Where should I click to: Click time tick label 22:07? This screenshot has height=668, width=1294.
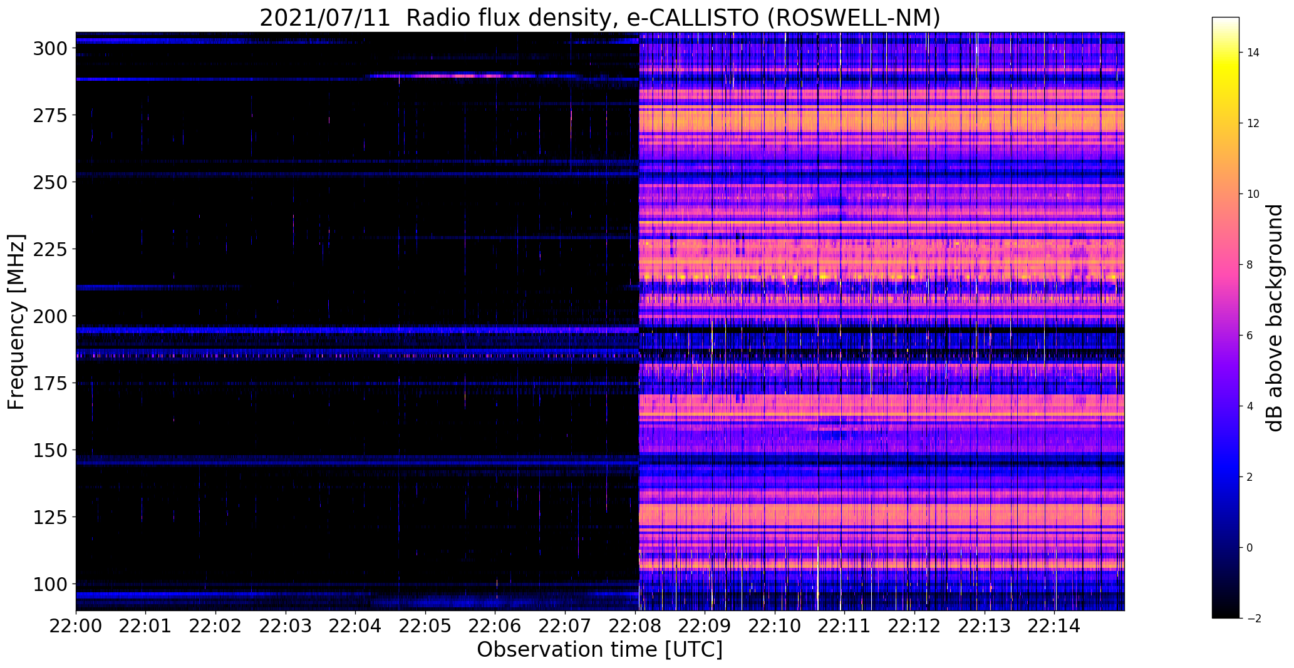tap(566, 626)
